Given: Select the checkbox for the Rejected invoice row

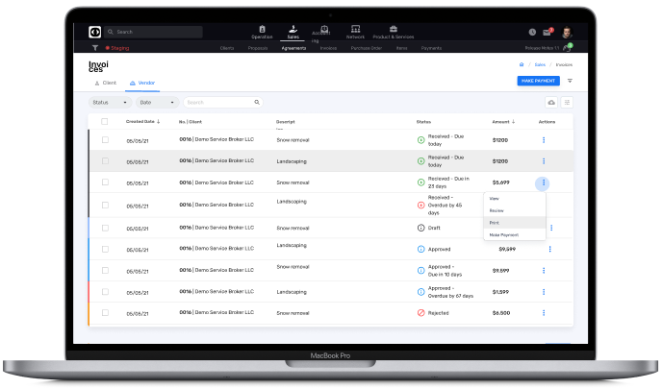Looking at the screenshot, I should point(105,312).
